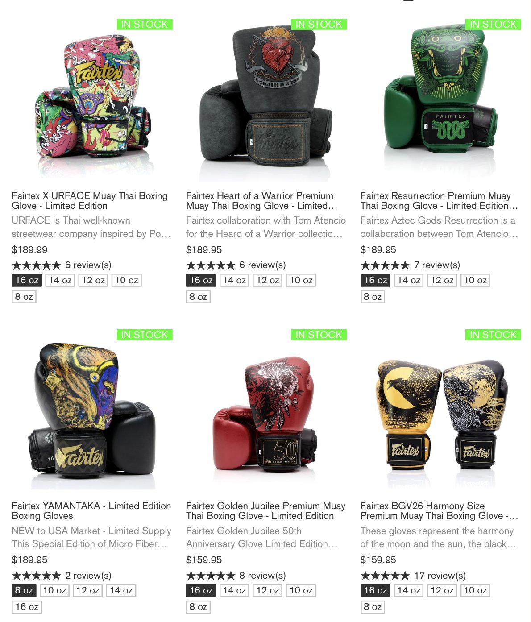
Task: Select 14 oz size for URFACE glove
Action: coord(60,280)
